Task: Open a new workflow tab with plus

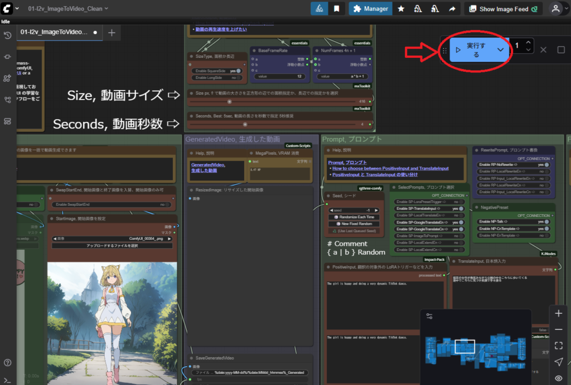Action: tap(112, 33)
